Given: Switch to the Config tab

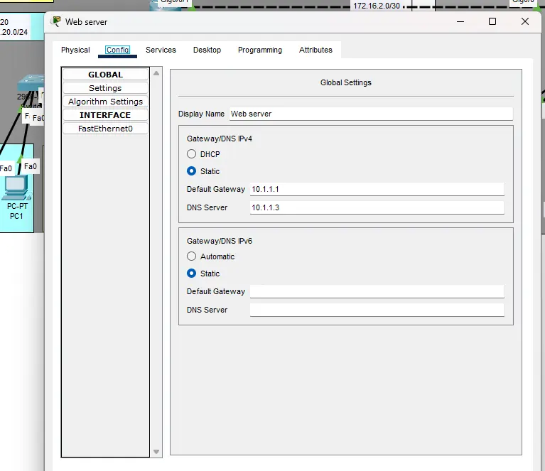Looking at the screenshot, I should coord(117,50).
